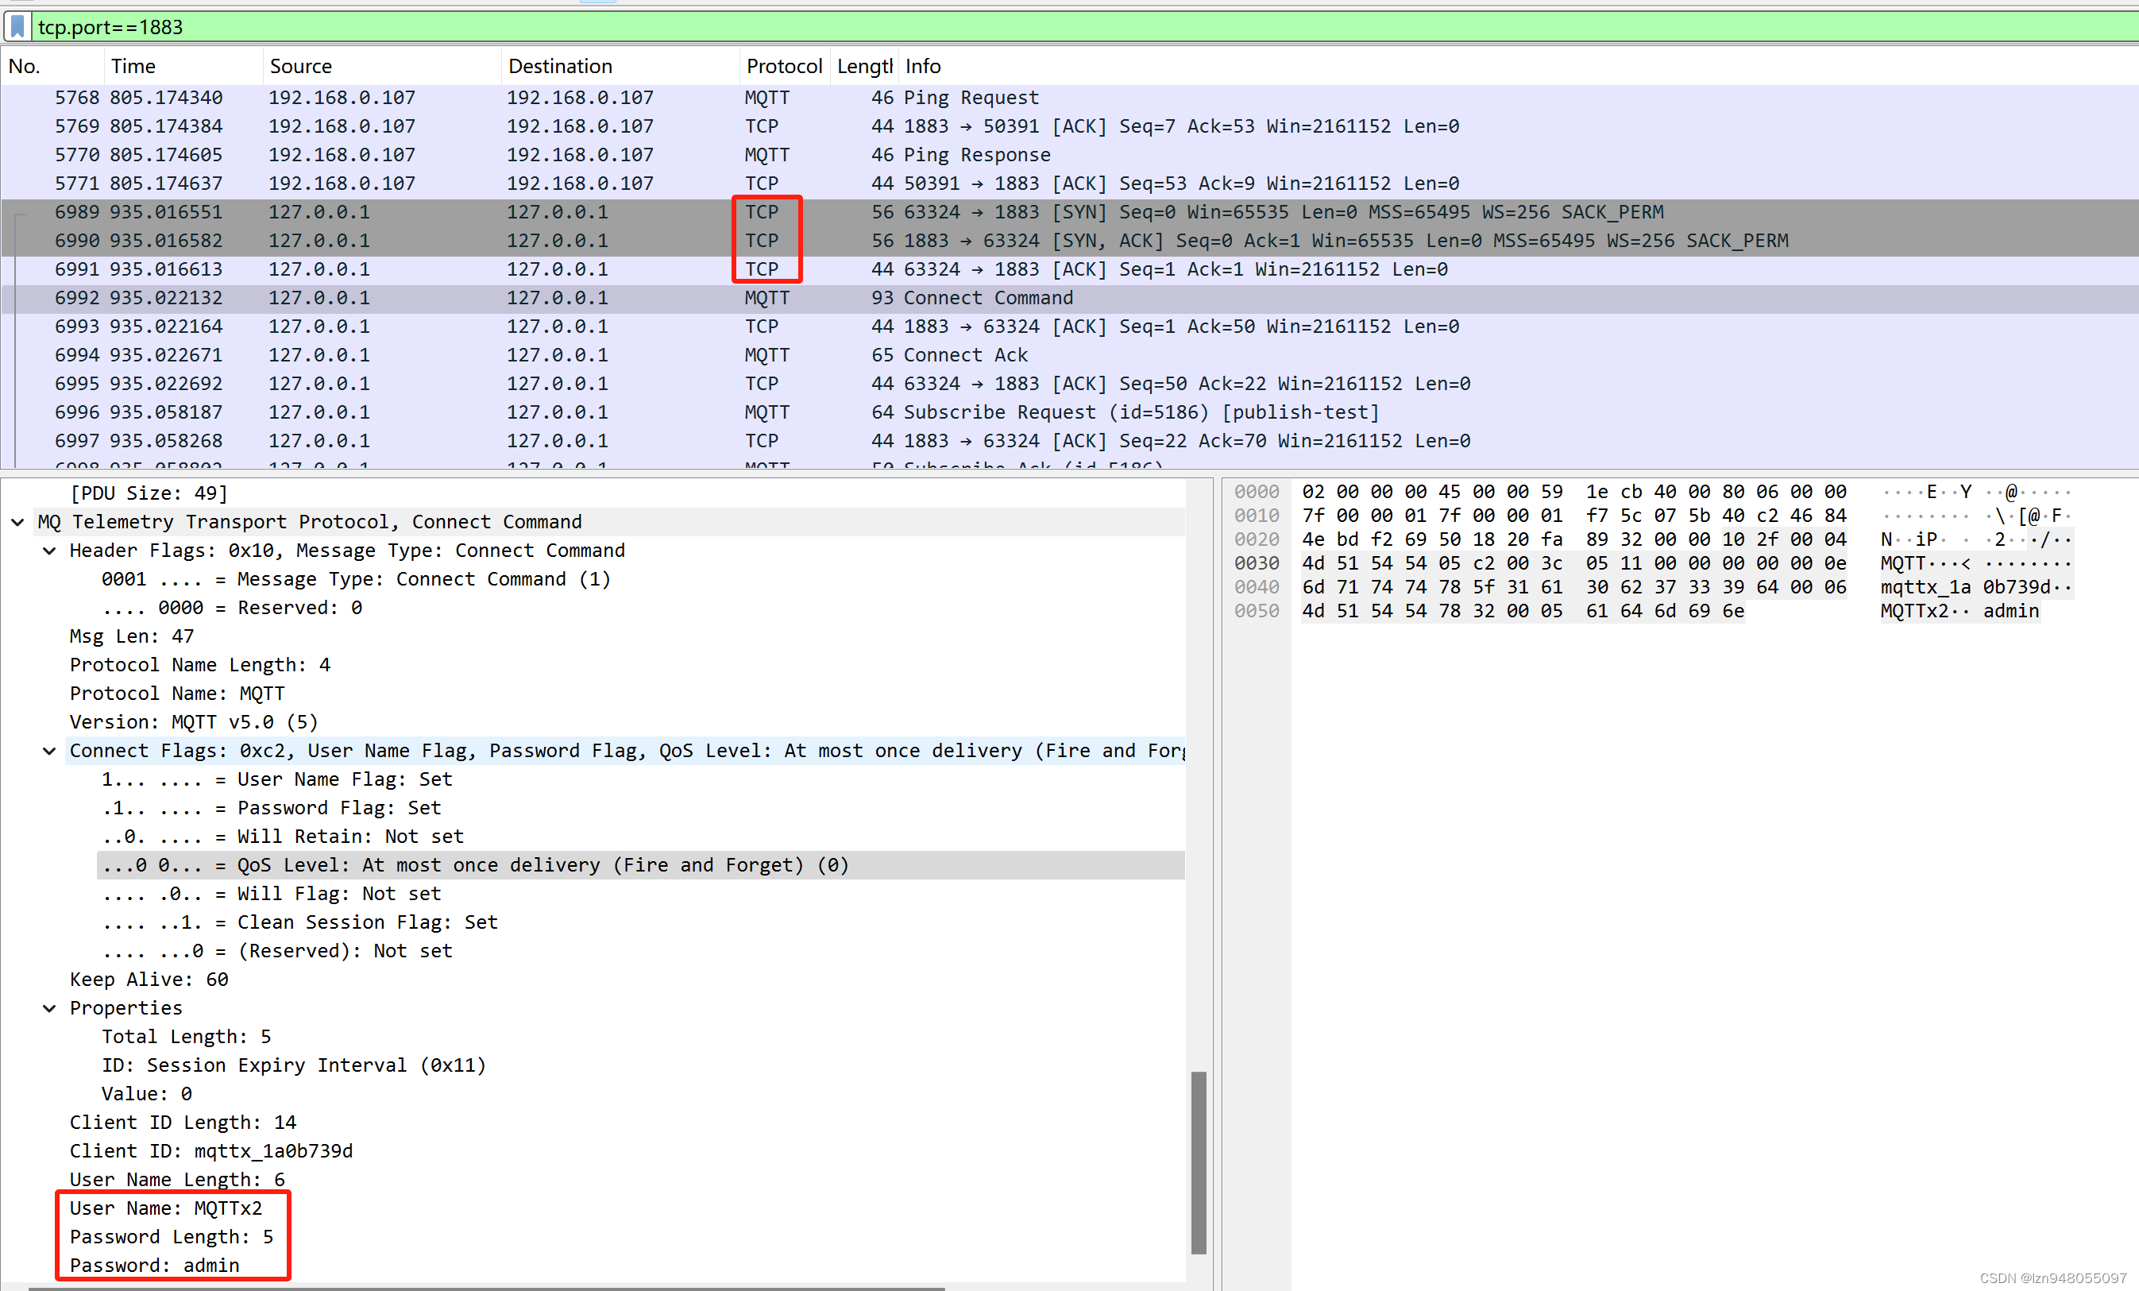This screenshot has width=2139, height=1291.
Task: Collapse the Properties section
Action: 49,1008
